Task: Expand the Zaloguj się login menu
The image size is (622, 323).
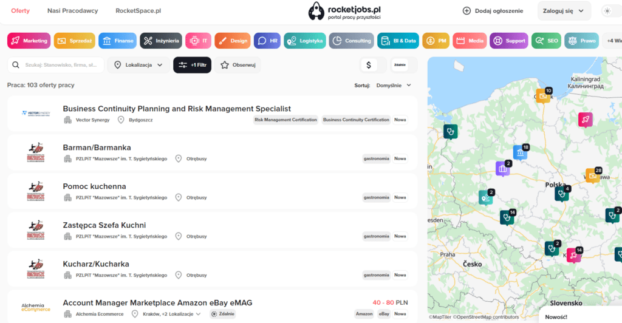Action: click(x=564, y=10)
